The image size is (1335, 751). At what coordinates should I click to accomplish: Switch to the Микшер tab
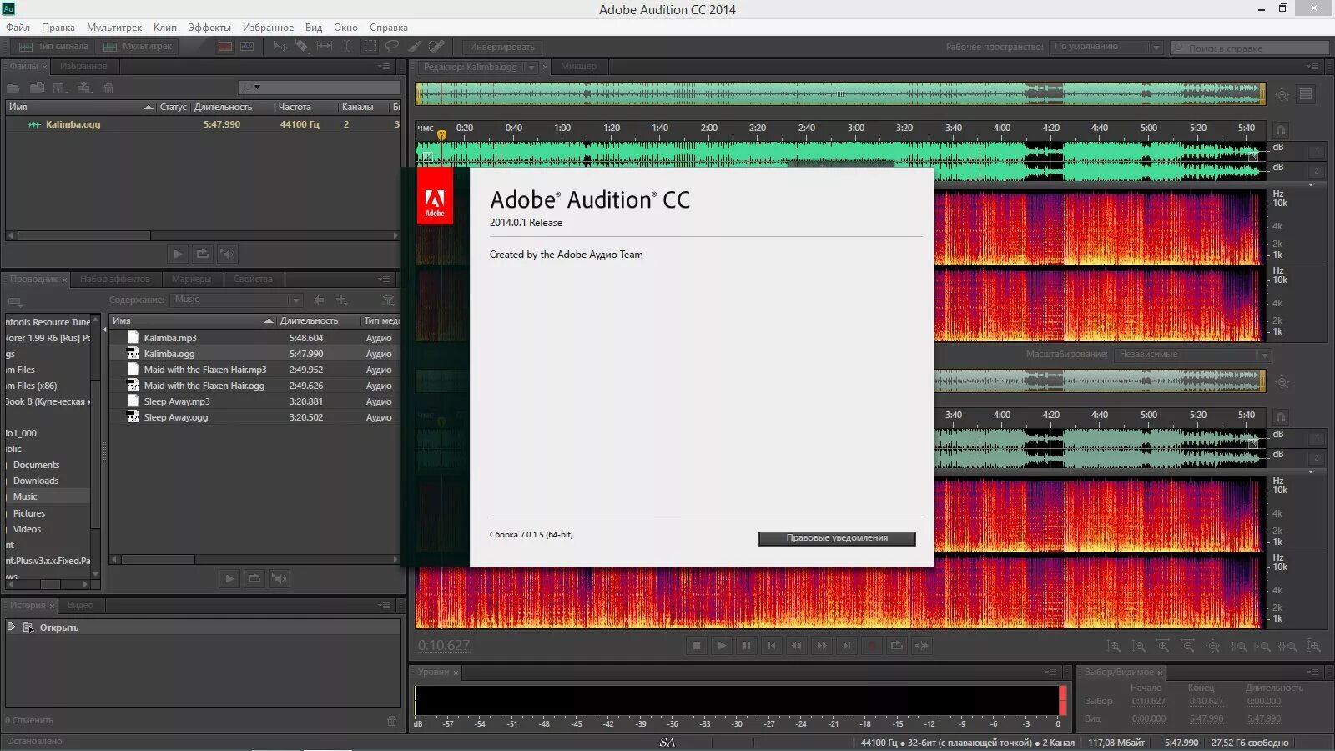pos(578,67)
